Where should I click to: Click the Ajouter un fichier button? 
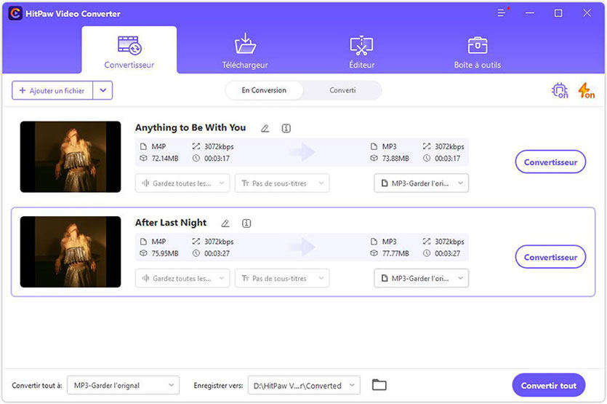(52, 90)
